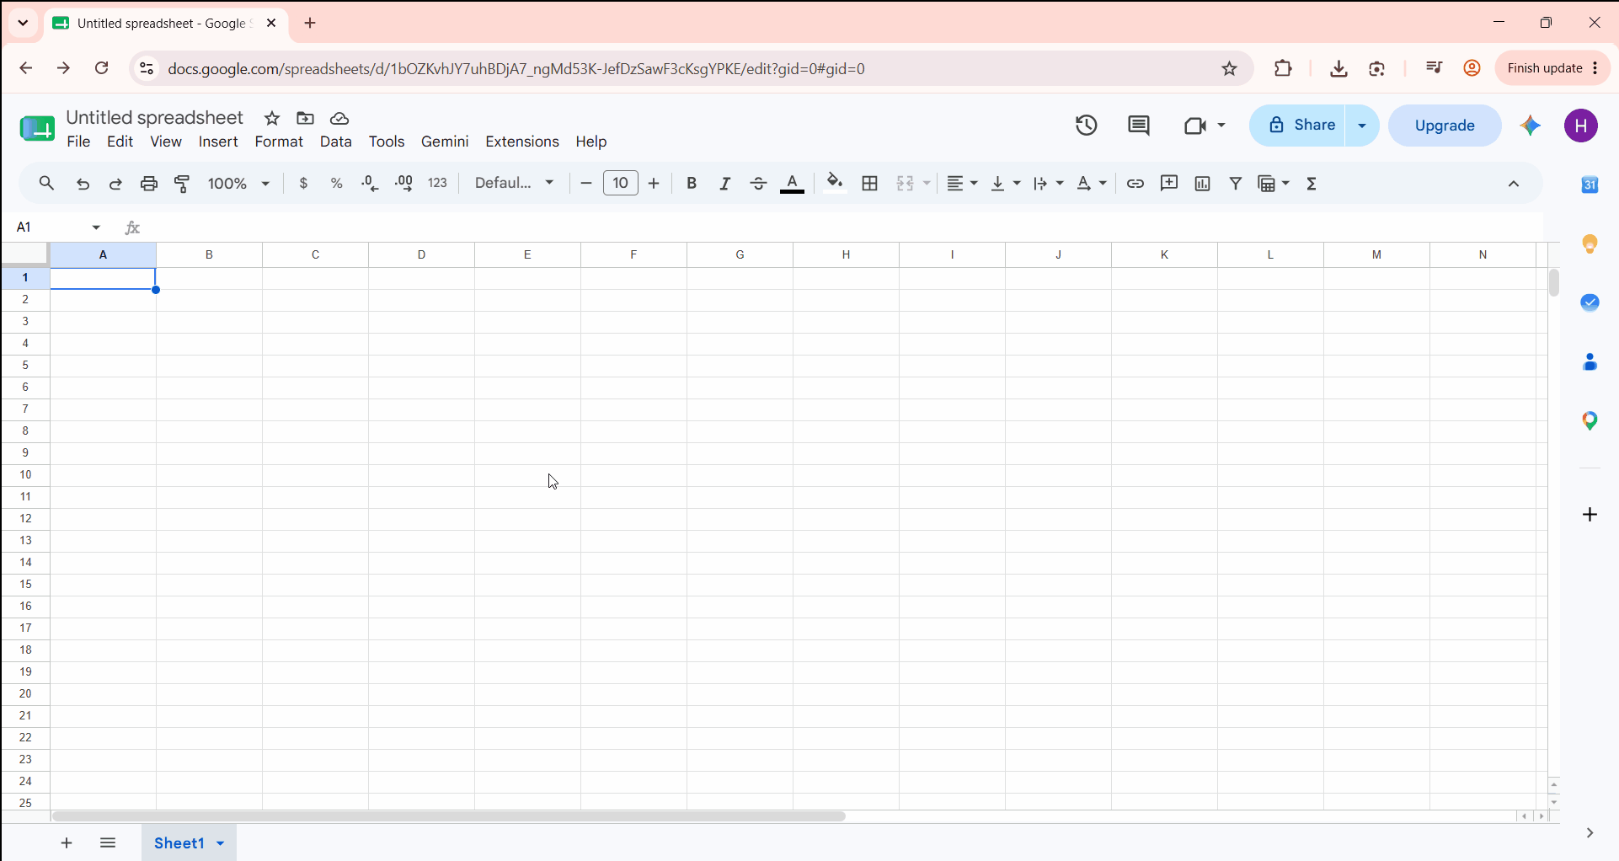Open version history
This screenshot has width=1619, height=861.
tap(1087, 126)
